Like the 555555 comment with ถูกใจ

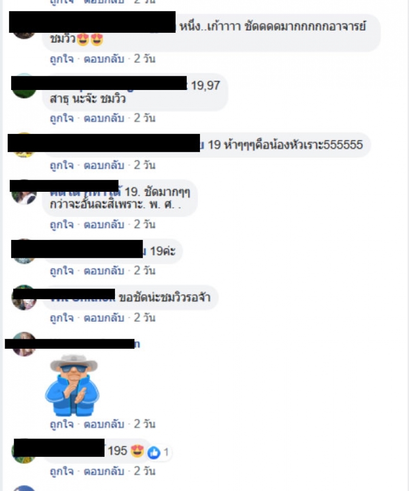tap(62, 165)
